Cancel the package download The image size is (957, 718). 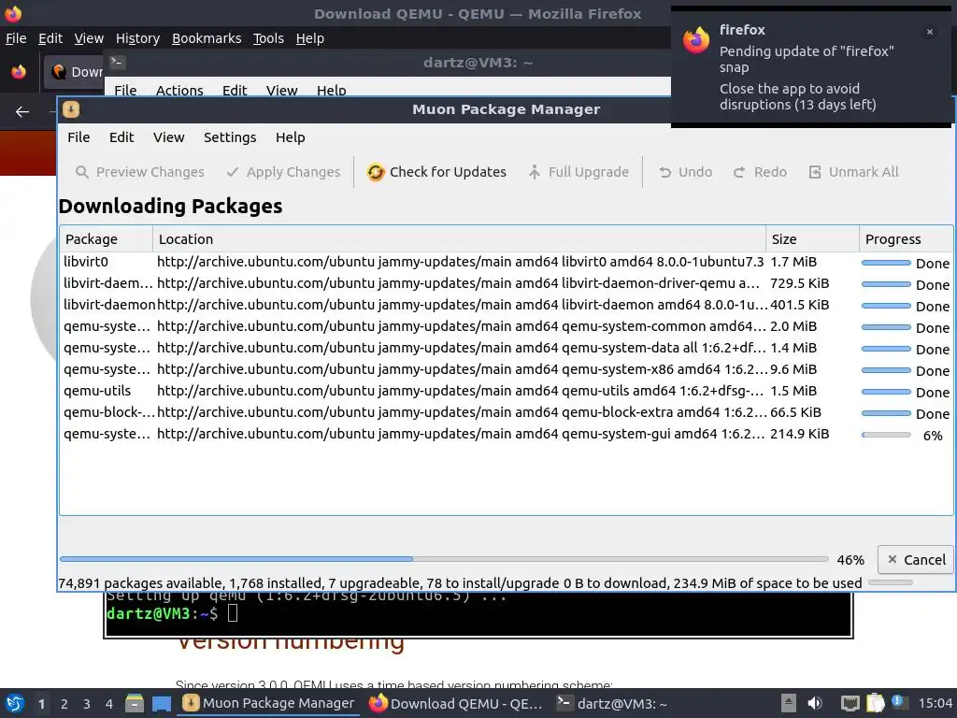[x=916, y=559]
